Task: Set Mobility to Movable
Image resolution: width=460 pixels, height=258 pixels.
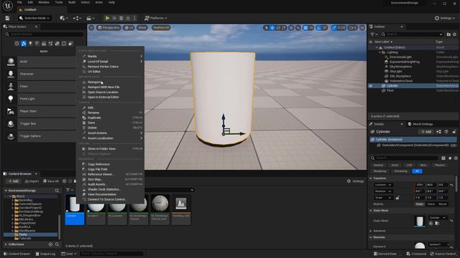Action: (443, 204)
